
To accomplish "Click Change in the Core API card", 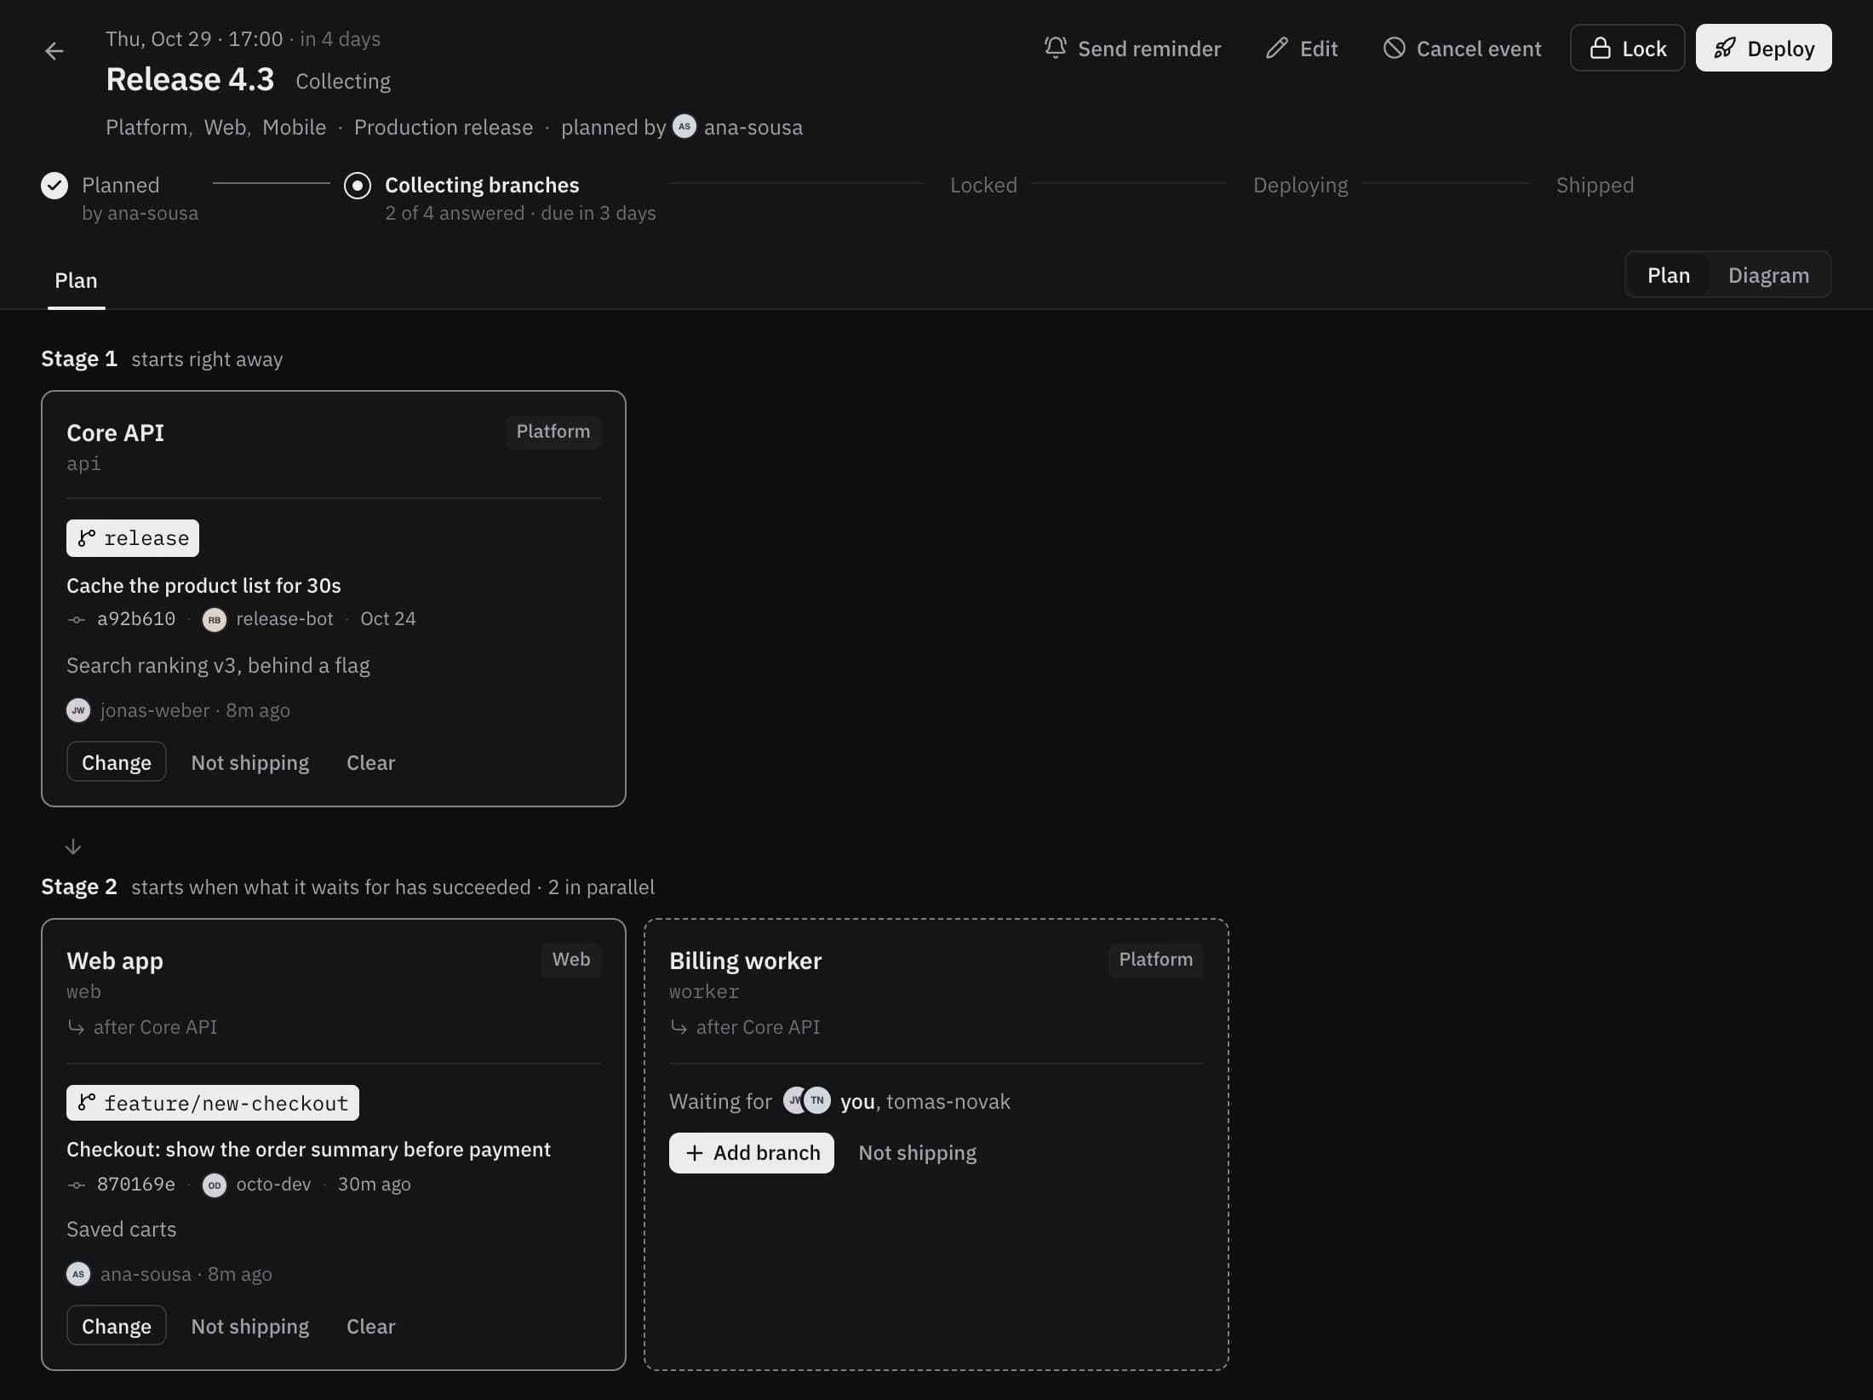I will tap(117, 762).
